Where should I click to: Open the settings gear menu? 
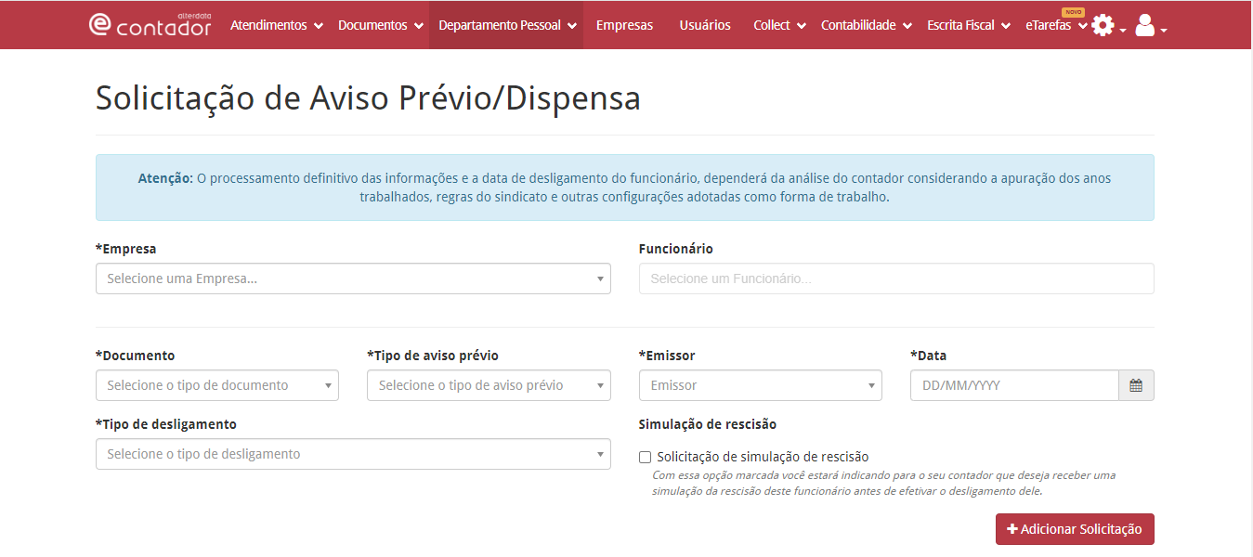[x=1108, y=26]
